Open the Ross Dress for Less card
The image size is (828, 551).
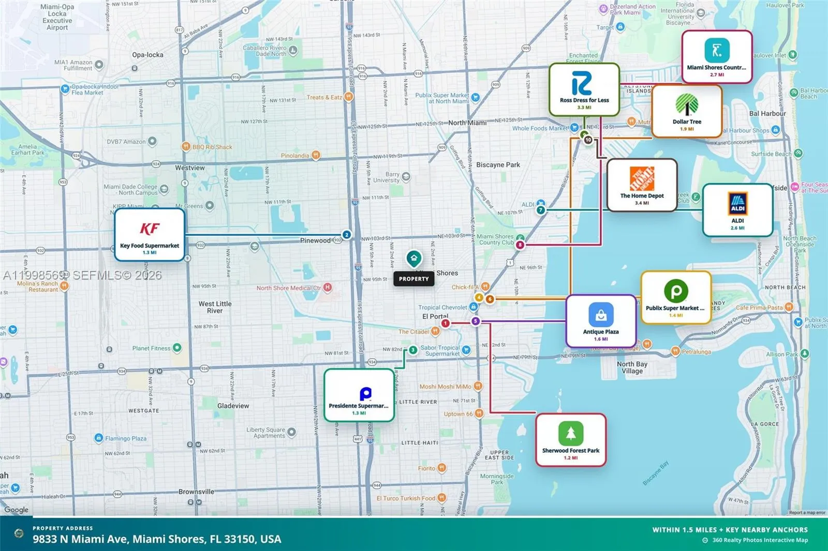click(584, 90)
